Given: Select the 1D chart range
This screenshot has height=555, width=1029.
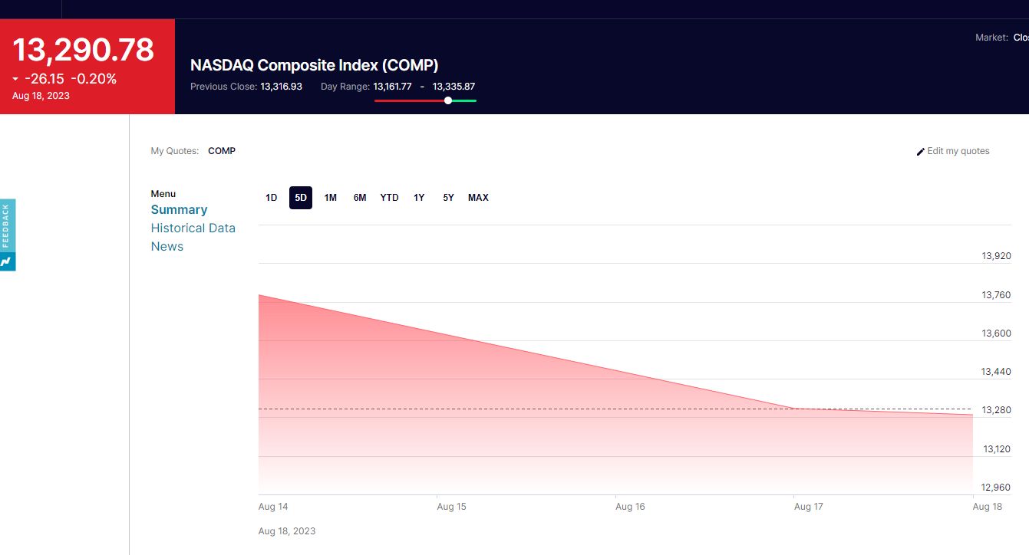Looking at the screenshot, I should coord(271,198).
